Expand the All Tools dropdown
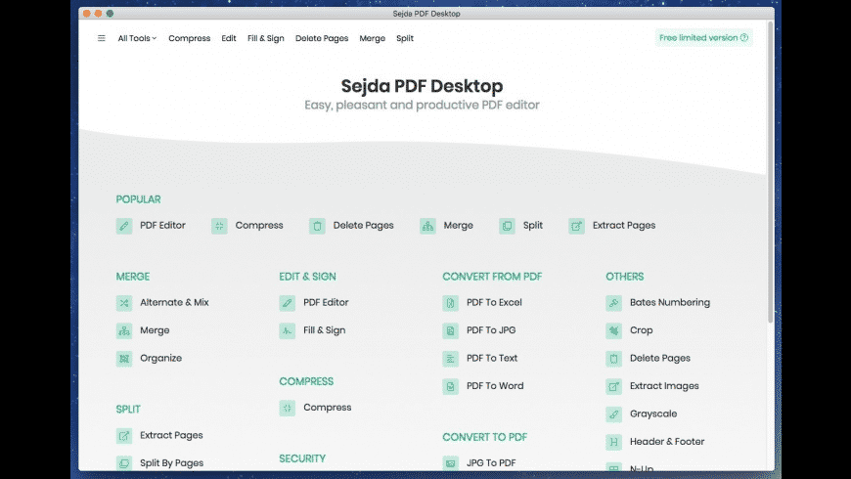This screenshot has height=479, width=851. (x=137, y=38)
